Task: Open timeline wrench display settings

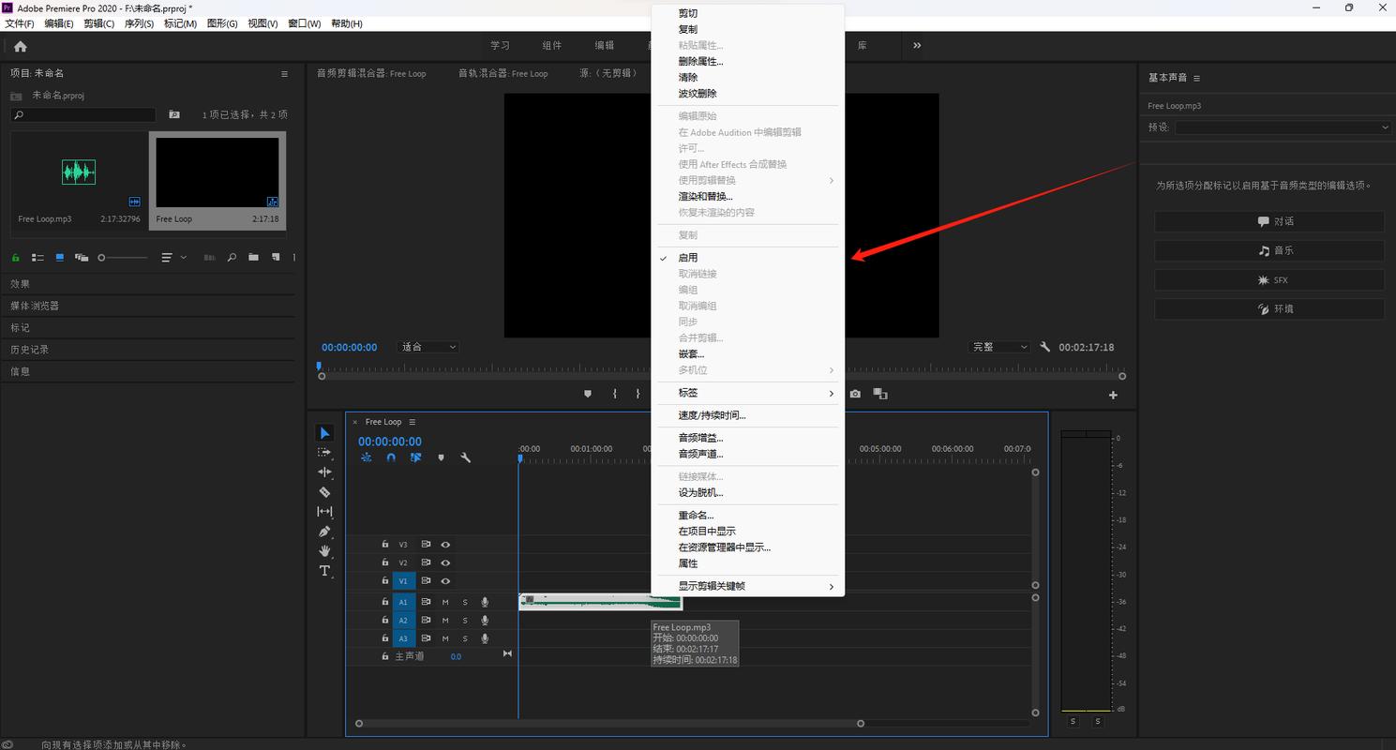Action: [x=465, y=457]
